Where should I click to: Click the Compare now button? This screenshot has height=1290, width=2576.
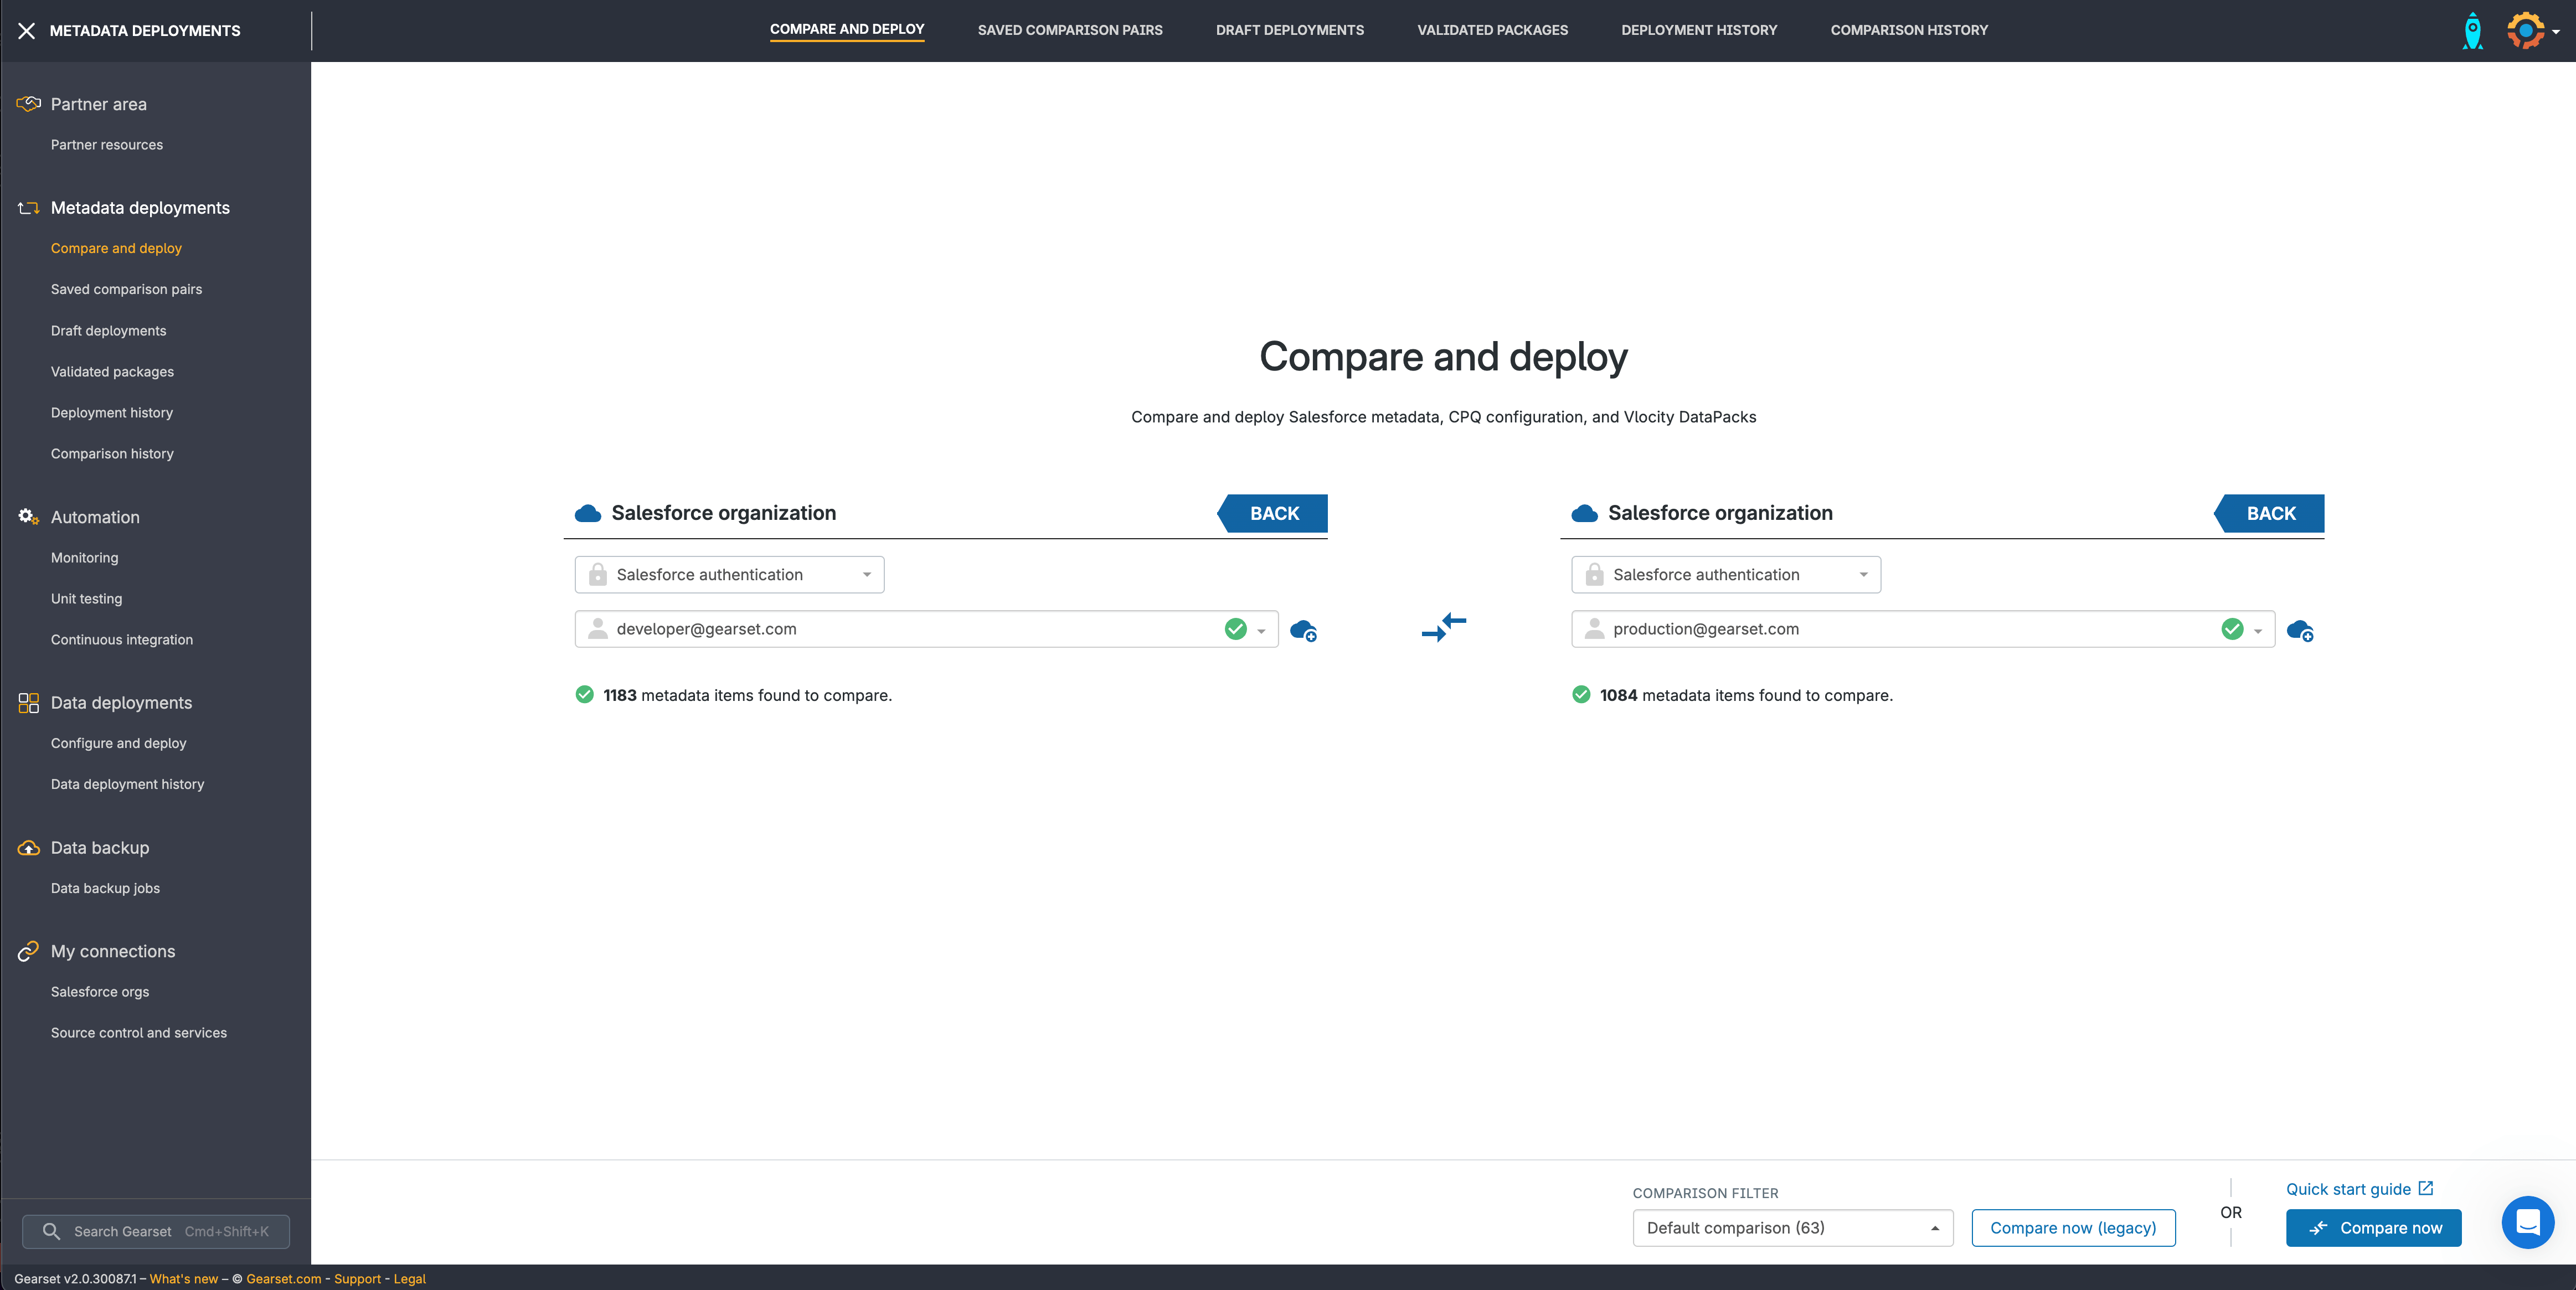click(x=2373, y=1228)
